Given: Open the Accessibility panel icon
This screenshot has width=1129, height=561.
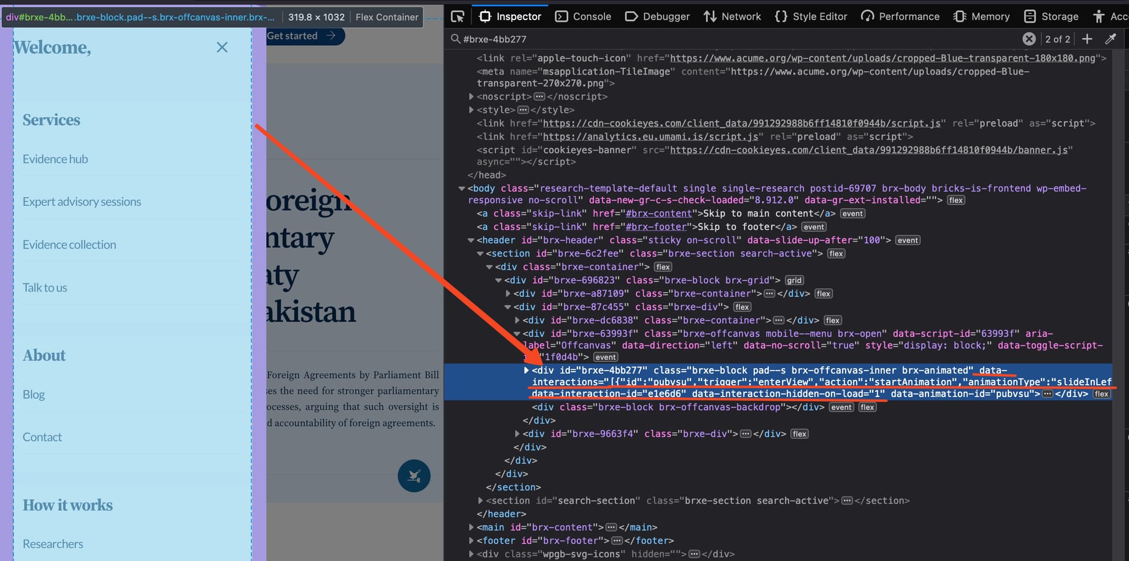Looking at the screenshot, I should point(1098,16).
